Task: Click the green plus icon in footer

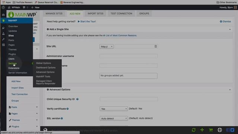Action: [202, 130]
